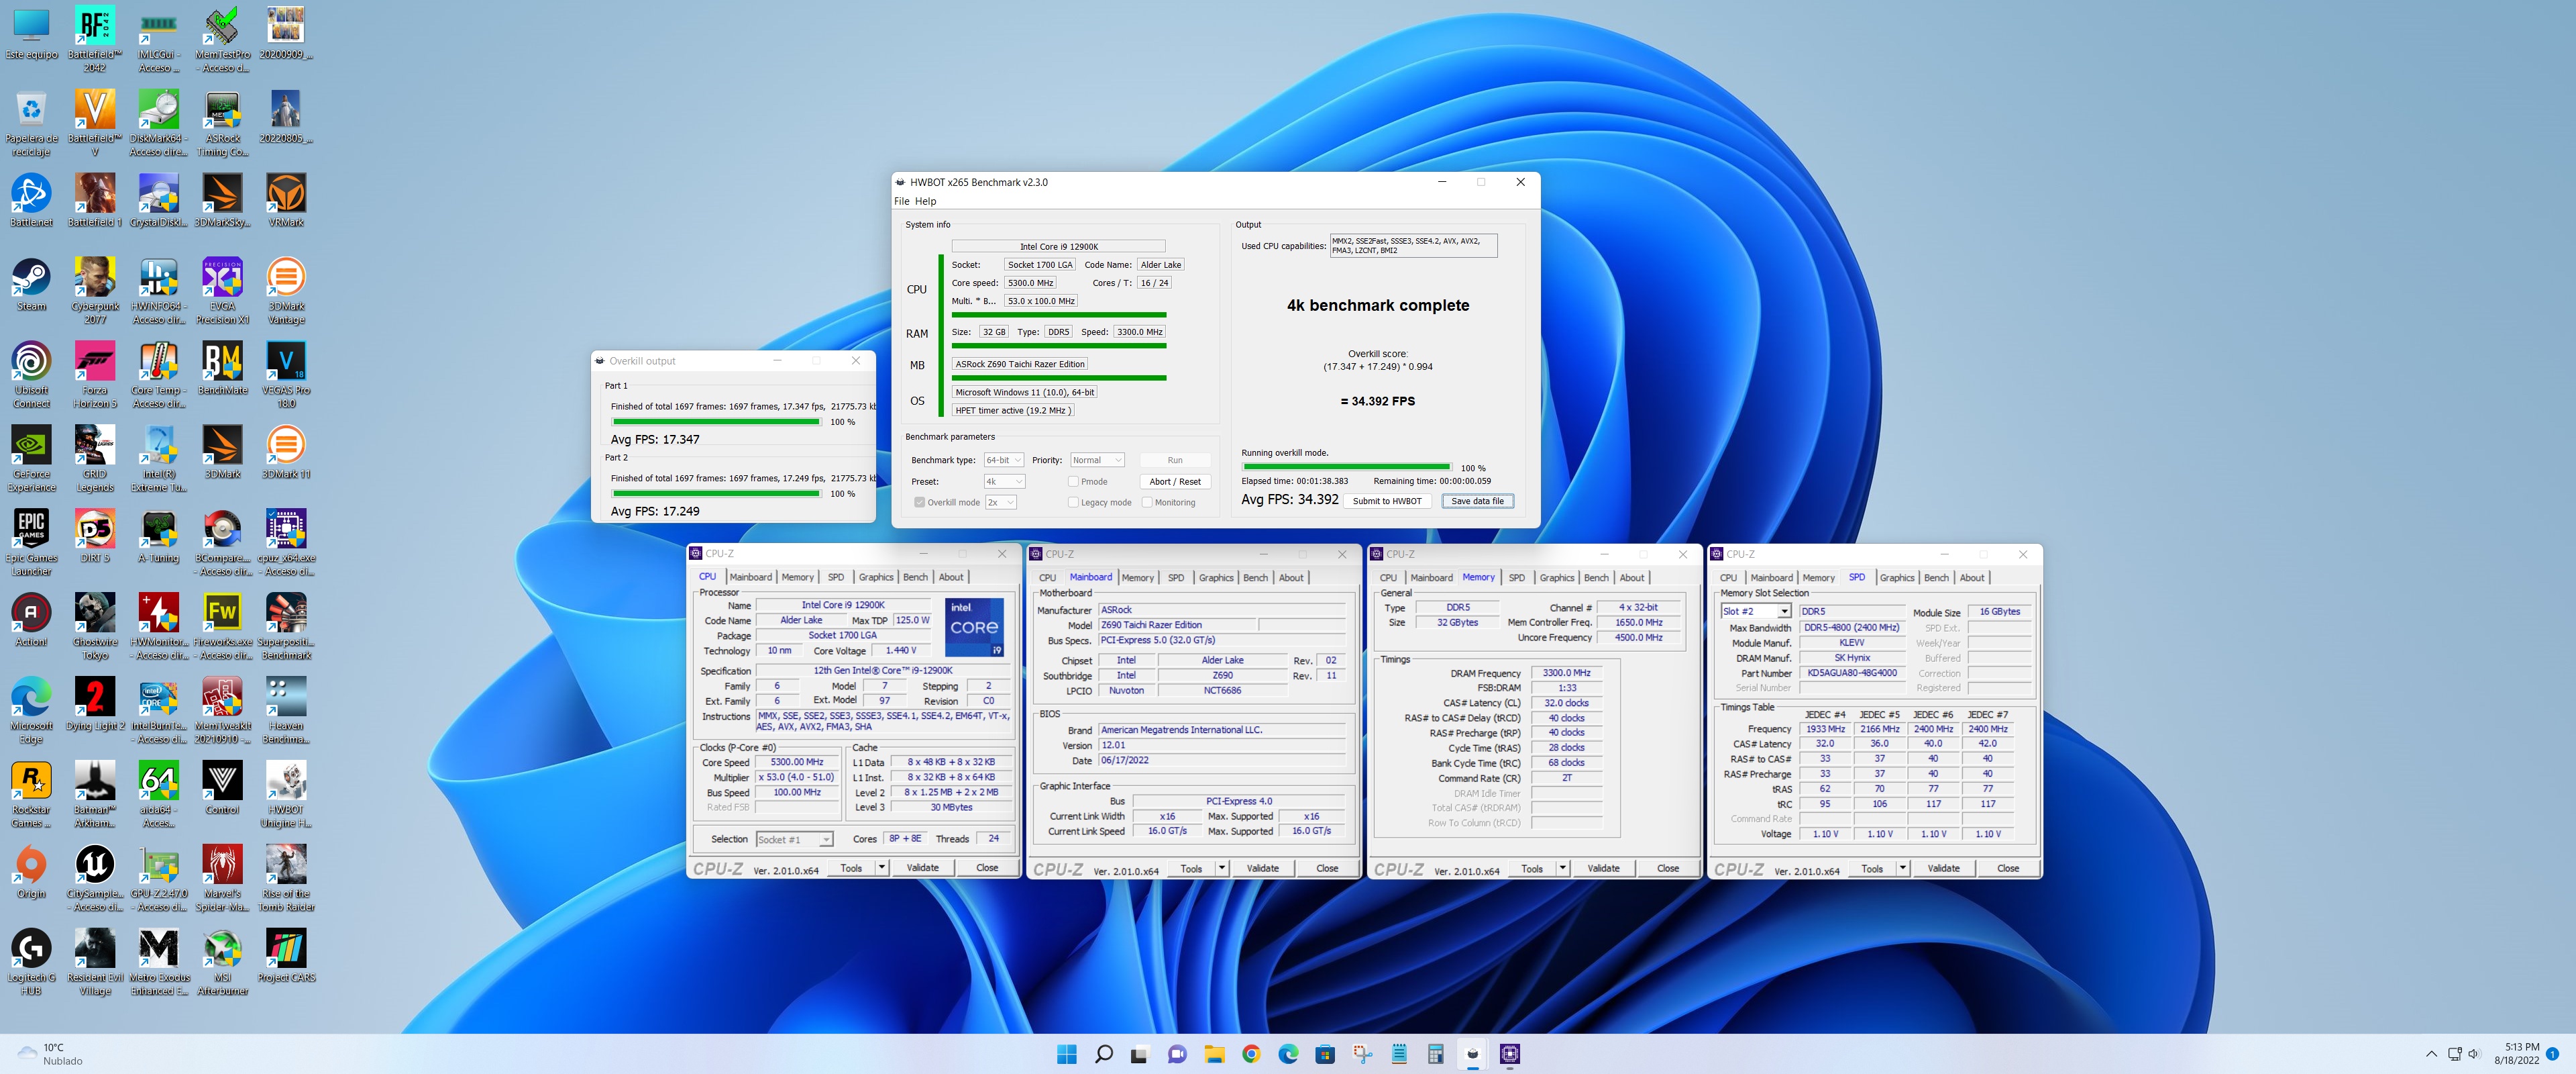Launch Rise of the Tomb Raider icon
2576x1074 pixels.
[x=286, y=879]
